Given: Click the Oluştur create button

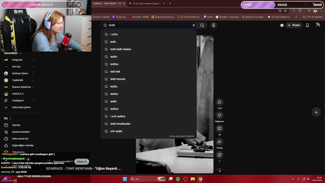Looking at the screenshot, I should click(294, 25).
